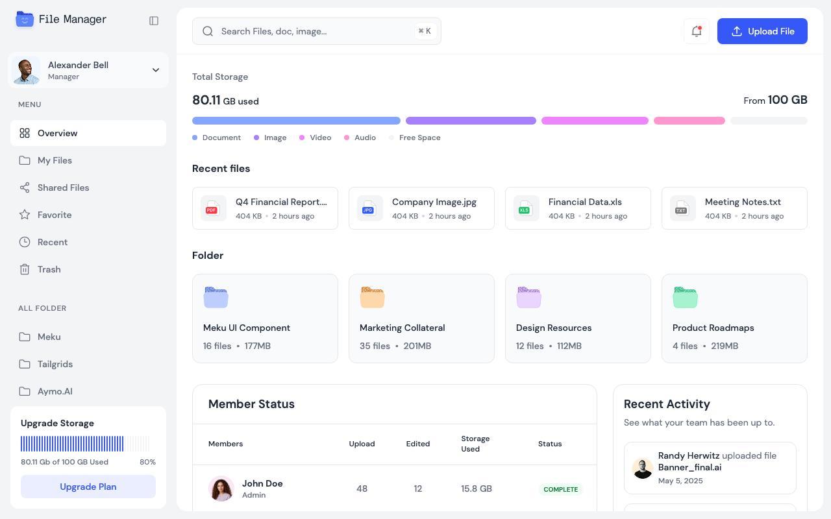Click John Doe's avatar in Member Status
831x519 pixels.
221,489
